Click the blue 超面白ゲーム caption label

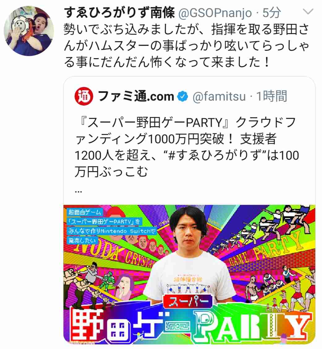coord(85,212)
